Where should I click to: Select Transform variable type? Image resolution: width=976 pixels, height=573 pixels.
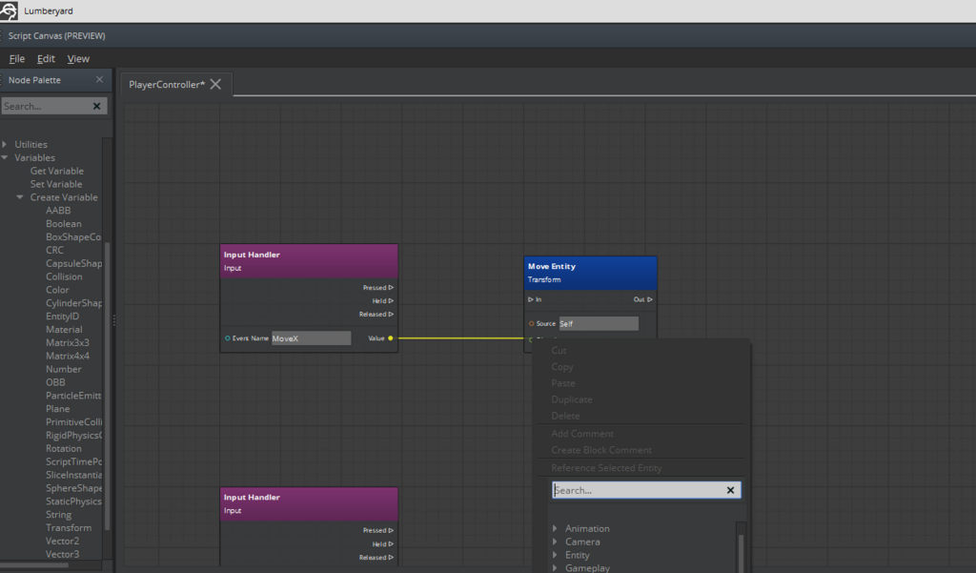click(69, 527)
